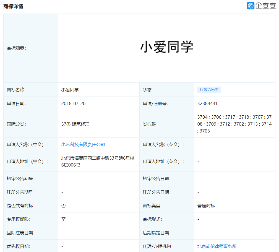The width and height of the screenshot is (279, 252).
Task: Select the 商标详情 heading text
Action: [x=13, y=6]
